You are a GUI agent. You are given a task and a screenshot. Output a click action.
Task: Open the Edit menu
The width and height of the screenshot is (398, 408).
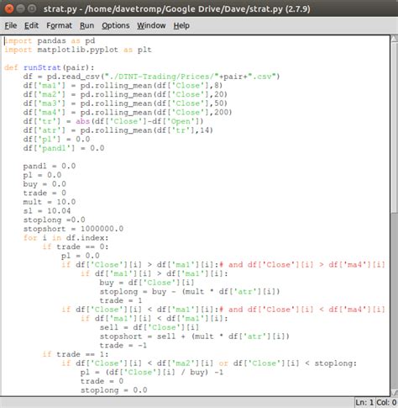pyautogui.click(x=31, y=25)
